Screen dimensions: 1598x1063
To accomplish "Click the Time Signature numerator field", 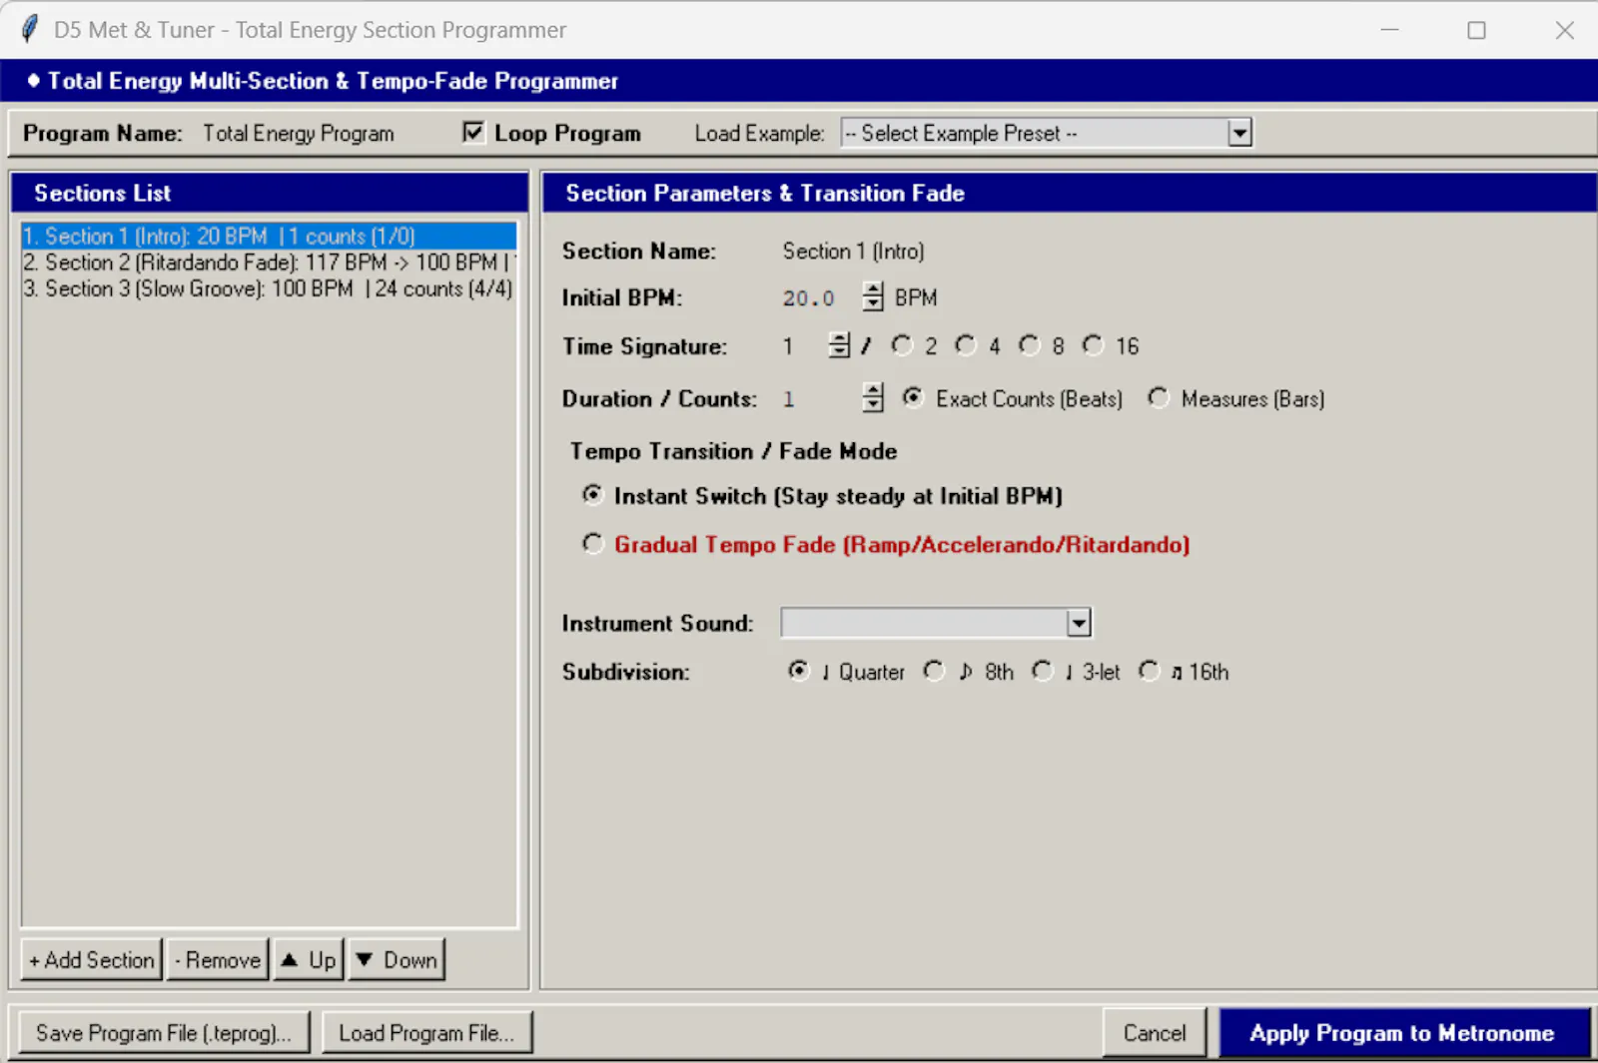I will click(x=803, y=346).
